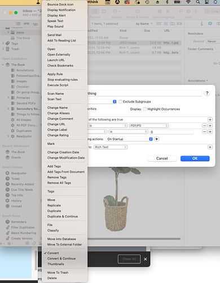Click the value field containing 0
Screen dimensions: 220x283
tap(171, 132)
